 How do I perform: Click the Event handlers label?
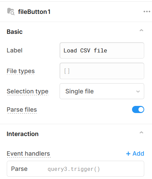pyautogui.click(x=28, y=154)
